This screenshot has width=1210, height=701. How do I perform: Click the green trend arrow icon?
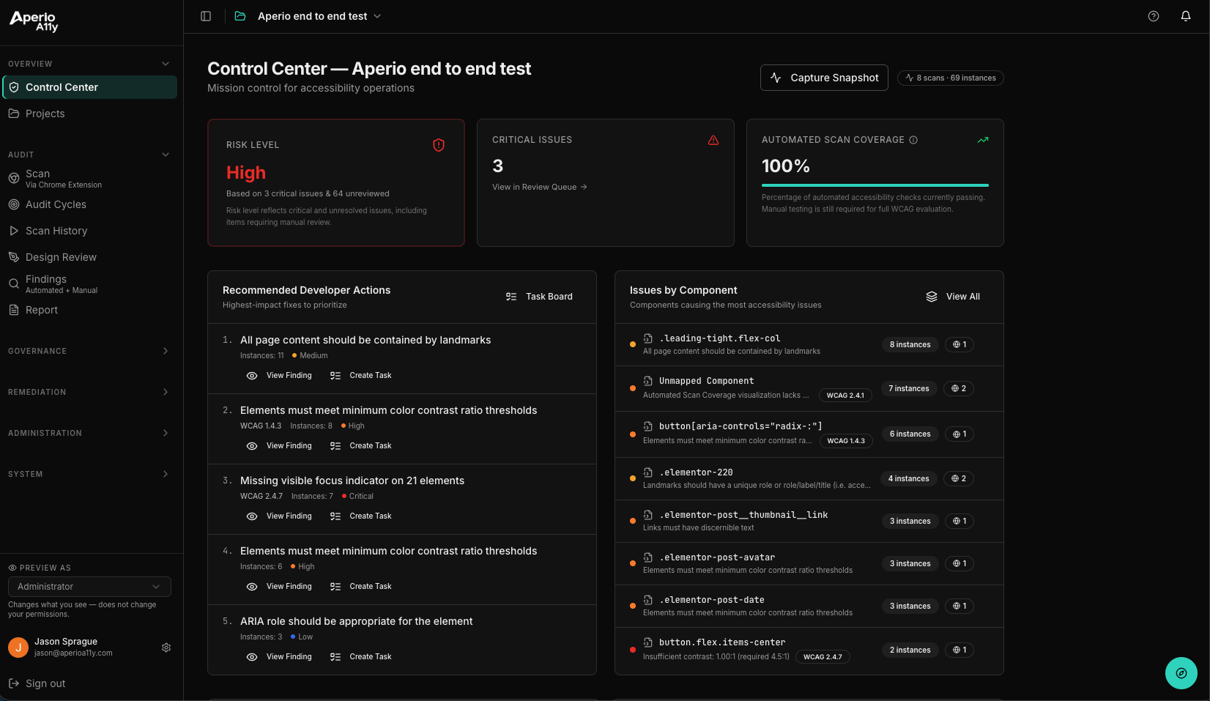[x=983, y=140]
